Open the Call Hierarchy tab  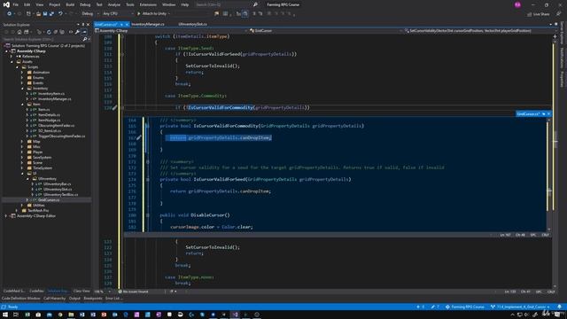point(55,299)
